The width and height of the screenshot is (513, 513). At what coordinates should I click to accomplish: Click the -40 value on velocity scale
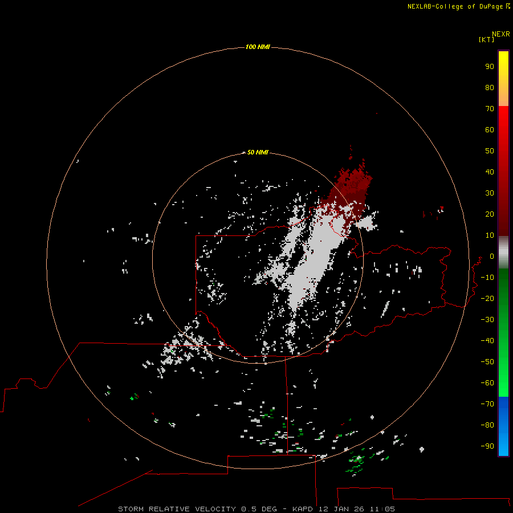click(487, 341)
